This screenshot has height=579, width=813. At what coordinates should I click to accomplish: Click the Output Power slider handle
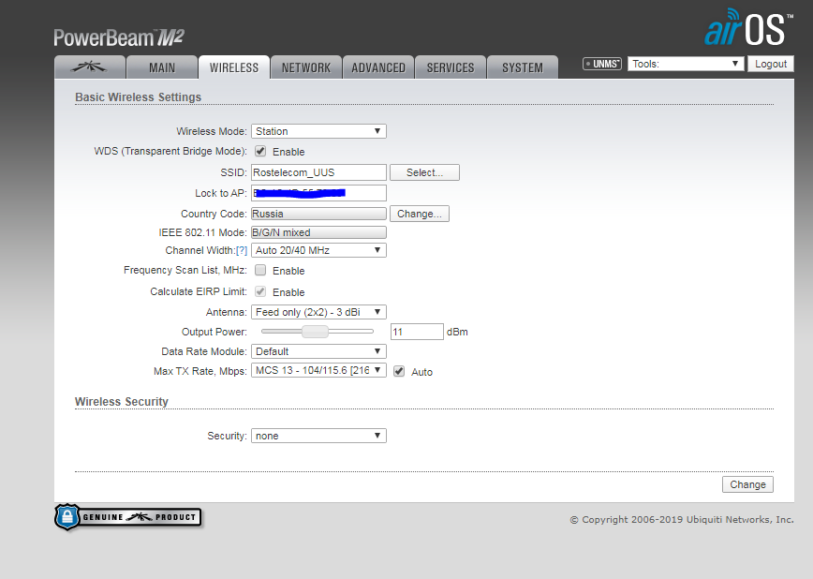(316, 331)
